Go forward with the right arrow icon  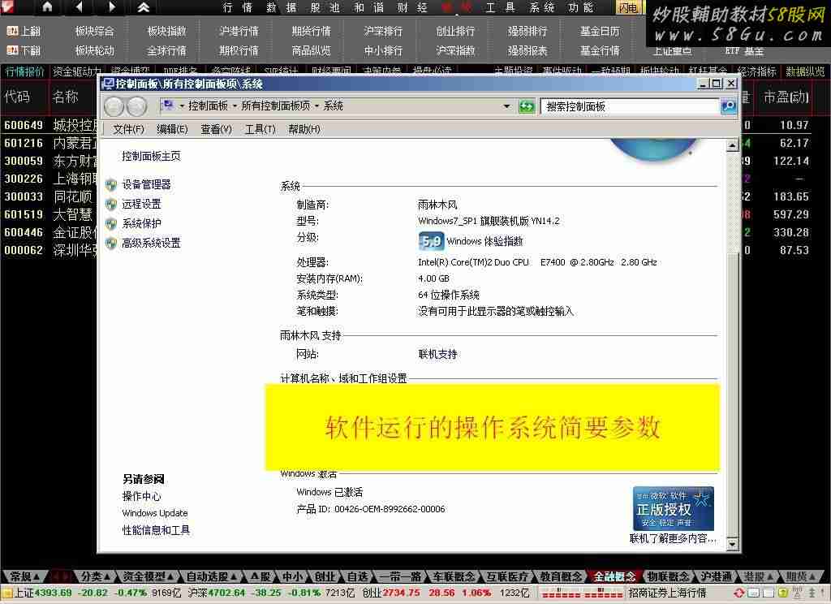111,6
